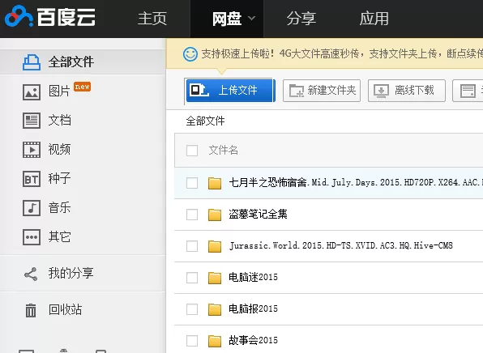
Task: Click the Baidu Cloud logo icon
Action: pyautogui.click(x=19, y=15)
